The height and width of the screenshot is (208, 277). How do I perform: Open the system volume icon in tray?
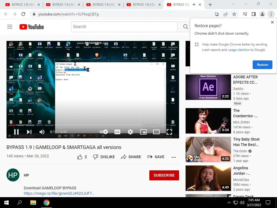click(242, 203)
